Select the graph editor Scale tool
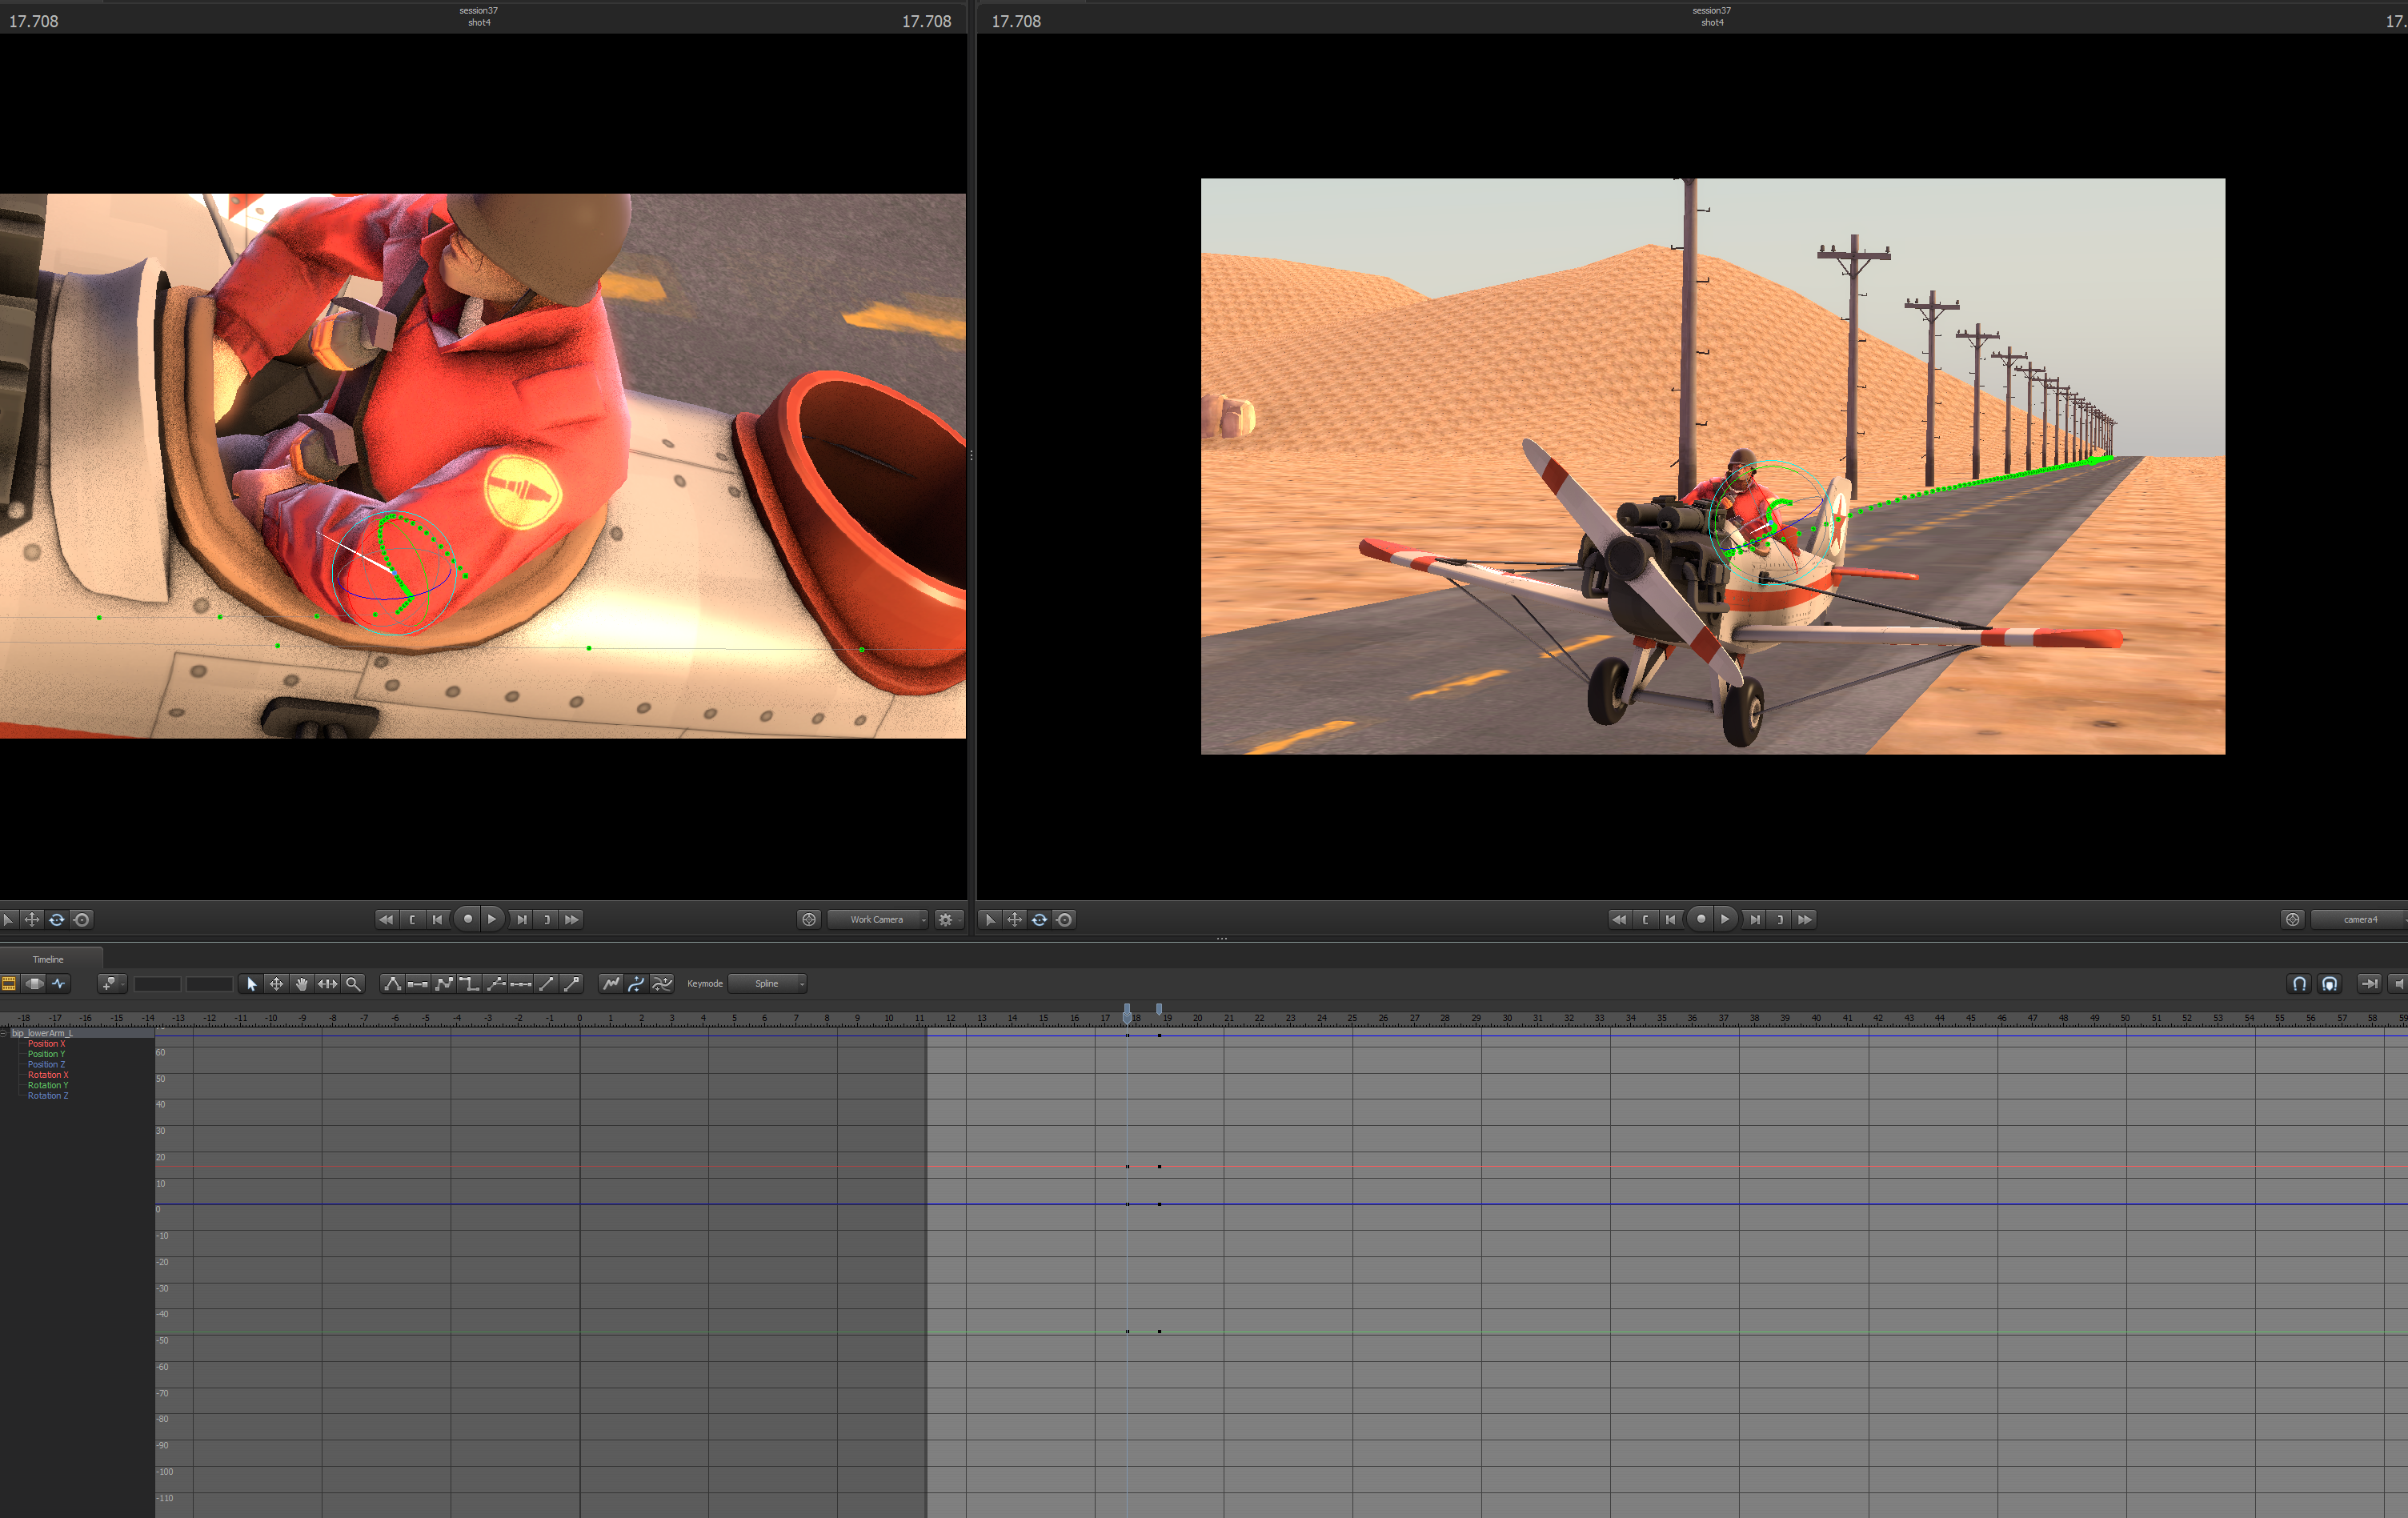2408x1518 pixels. (x=327, y=984)
